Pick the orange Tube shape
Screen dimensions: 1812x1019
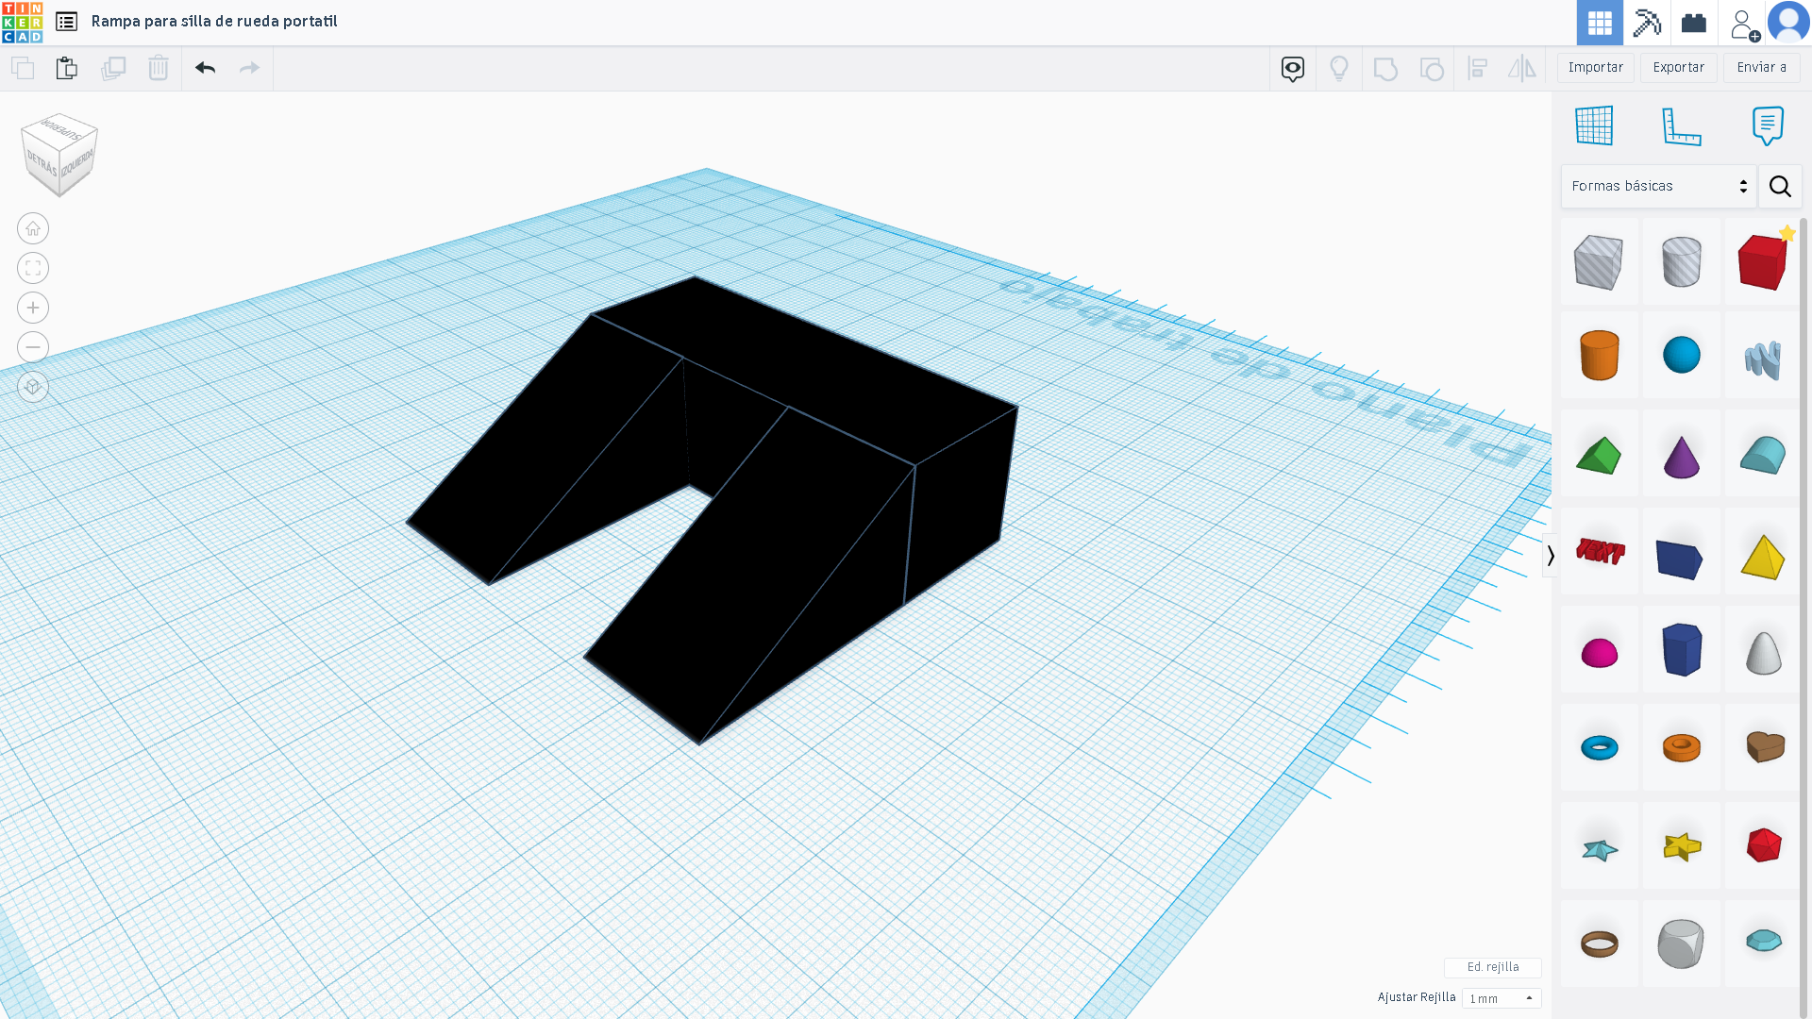(1681, 748)
